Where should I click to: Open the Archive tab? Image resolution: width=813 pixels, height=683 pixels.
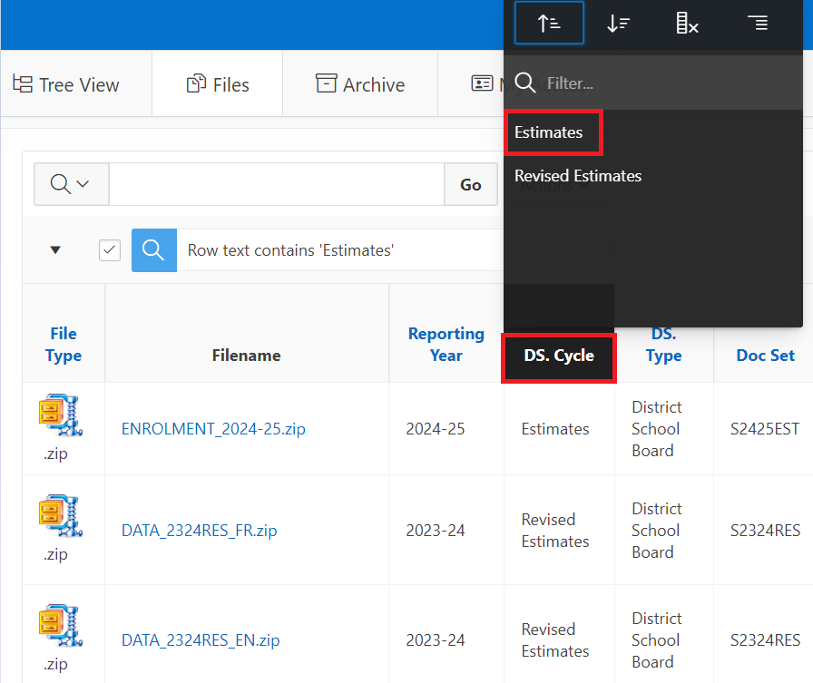point(360,84)
